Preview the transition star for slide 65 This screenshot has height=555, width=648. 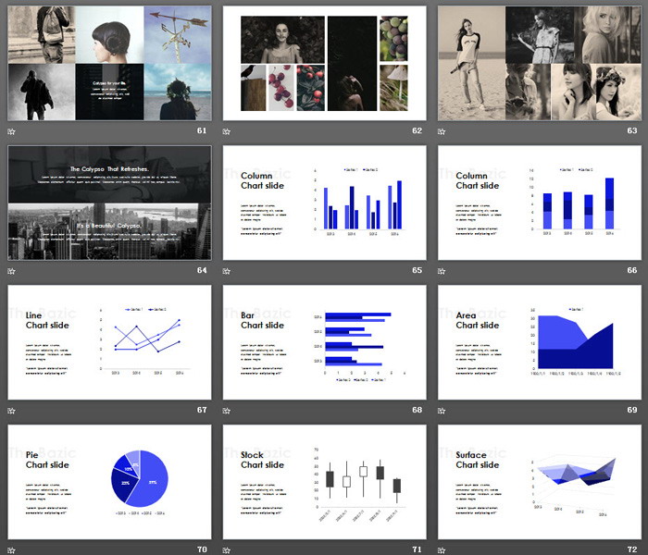click(x=227, y=271)
